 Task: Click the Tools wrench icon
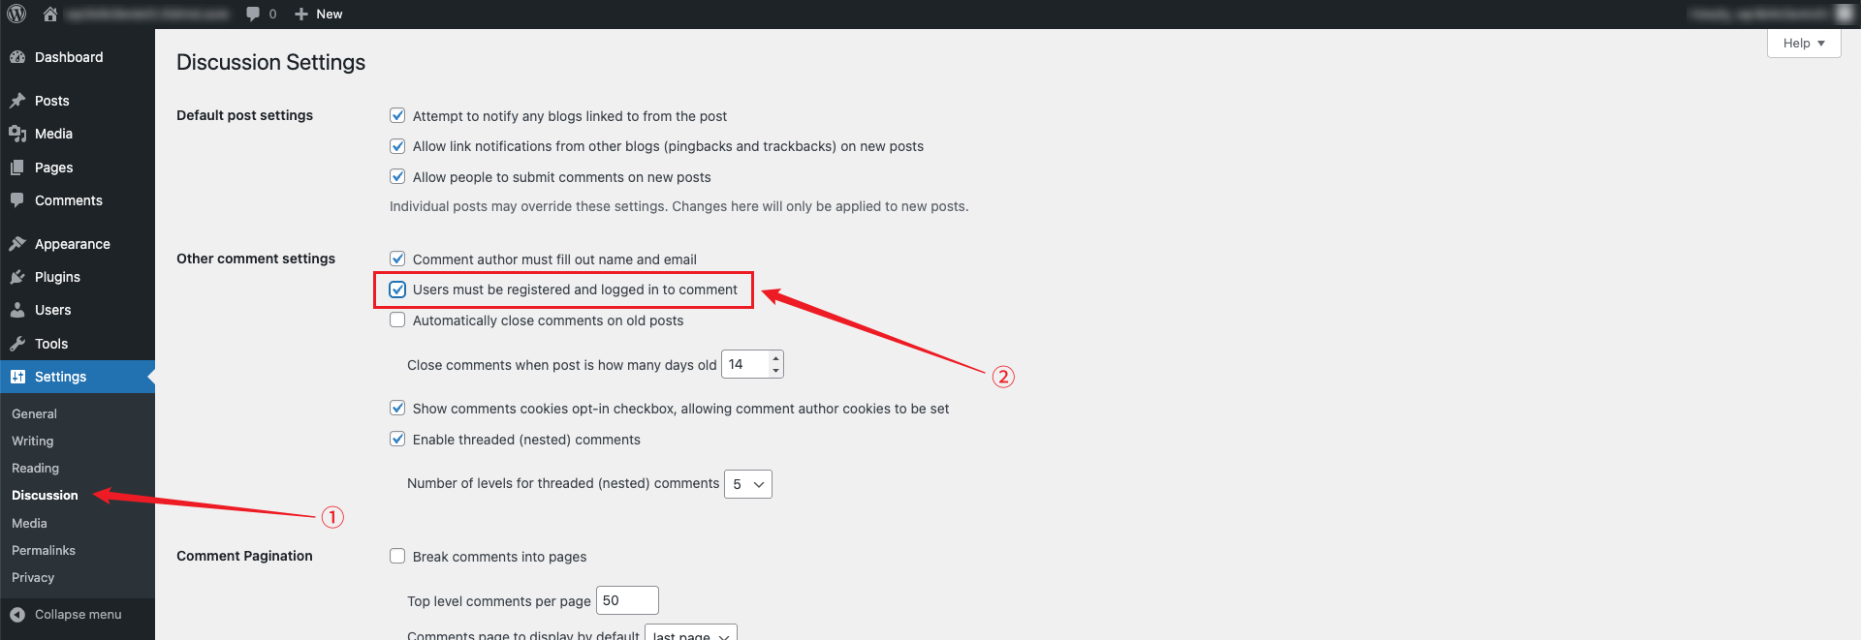(x=17, y=344)
